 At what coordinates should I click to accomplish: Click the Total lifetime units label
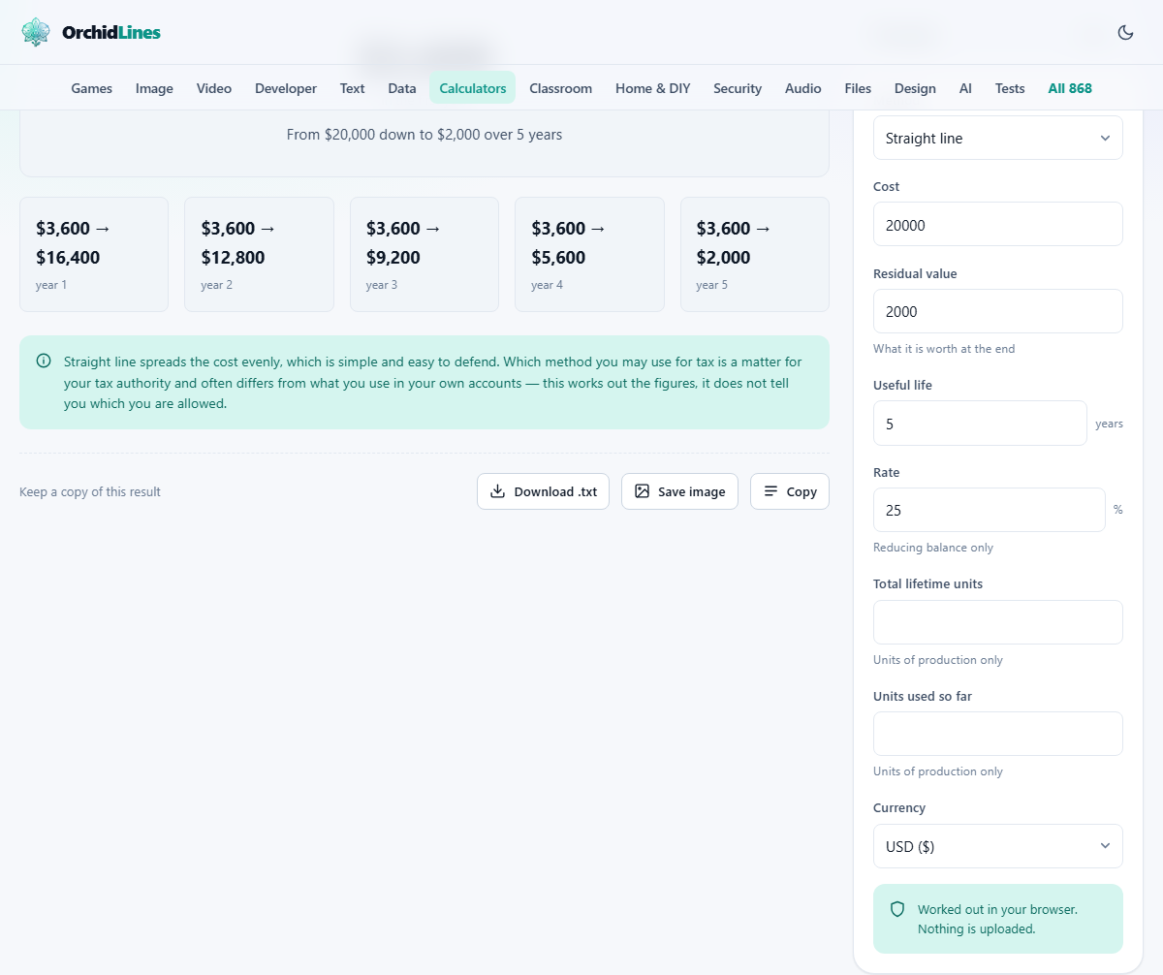coord(927,583)
